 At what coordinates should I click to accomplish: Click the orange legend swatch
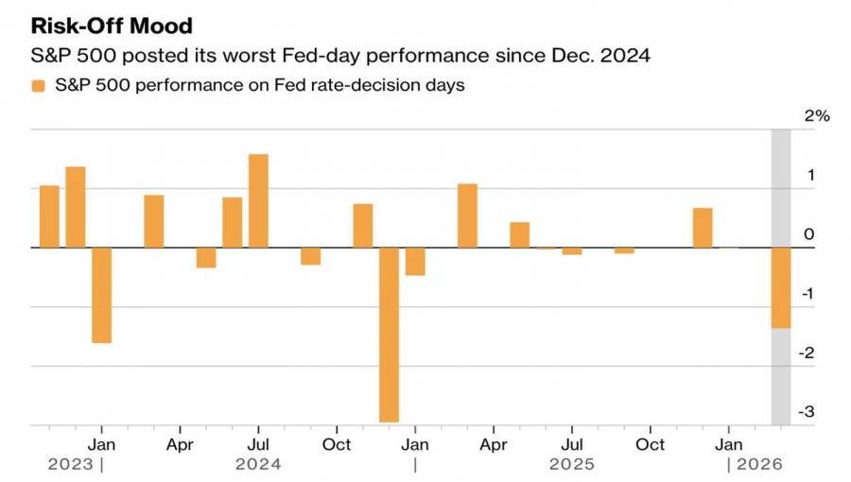(x=38, y=86)
